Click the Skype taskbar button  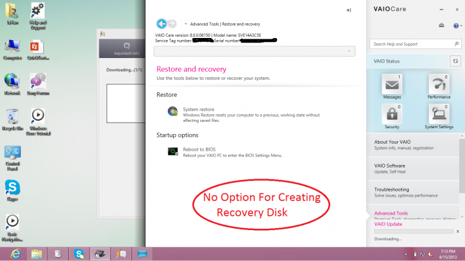79,254
